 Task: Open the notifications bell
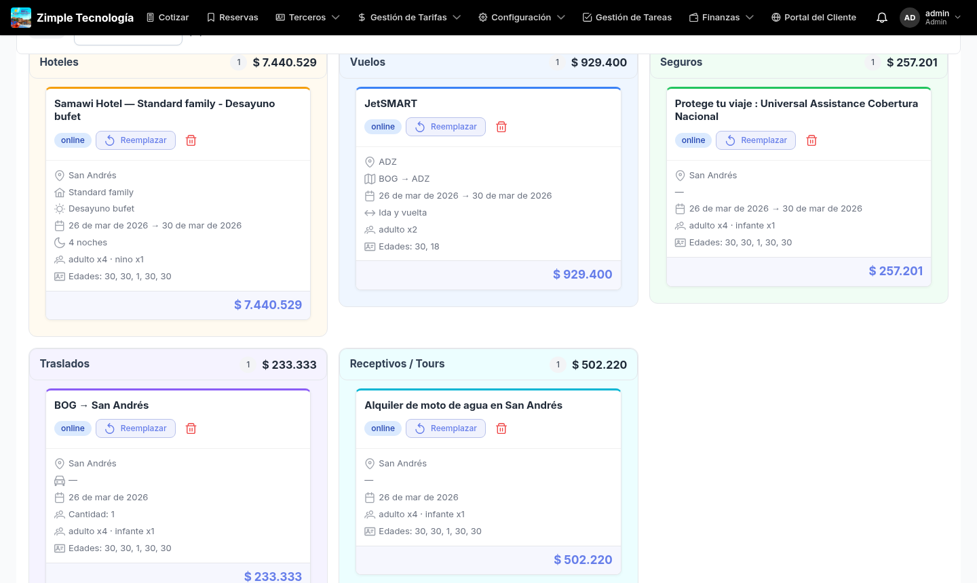point(881,18)
